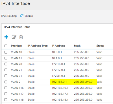Click IP address 172.31.0.1

click(x=58, y=76)
